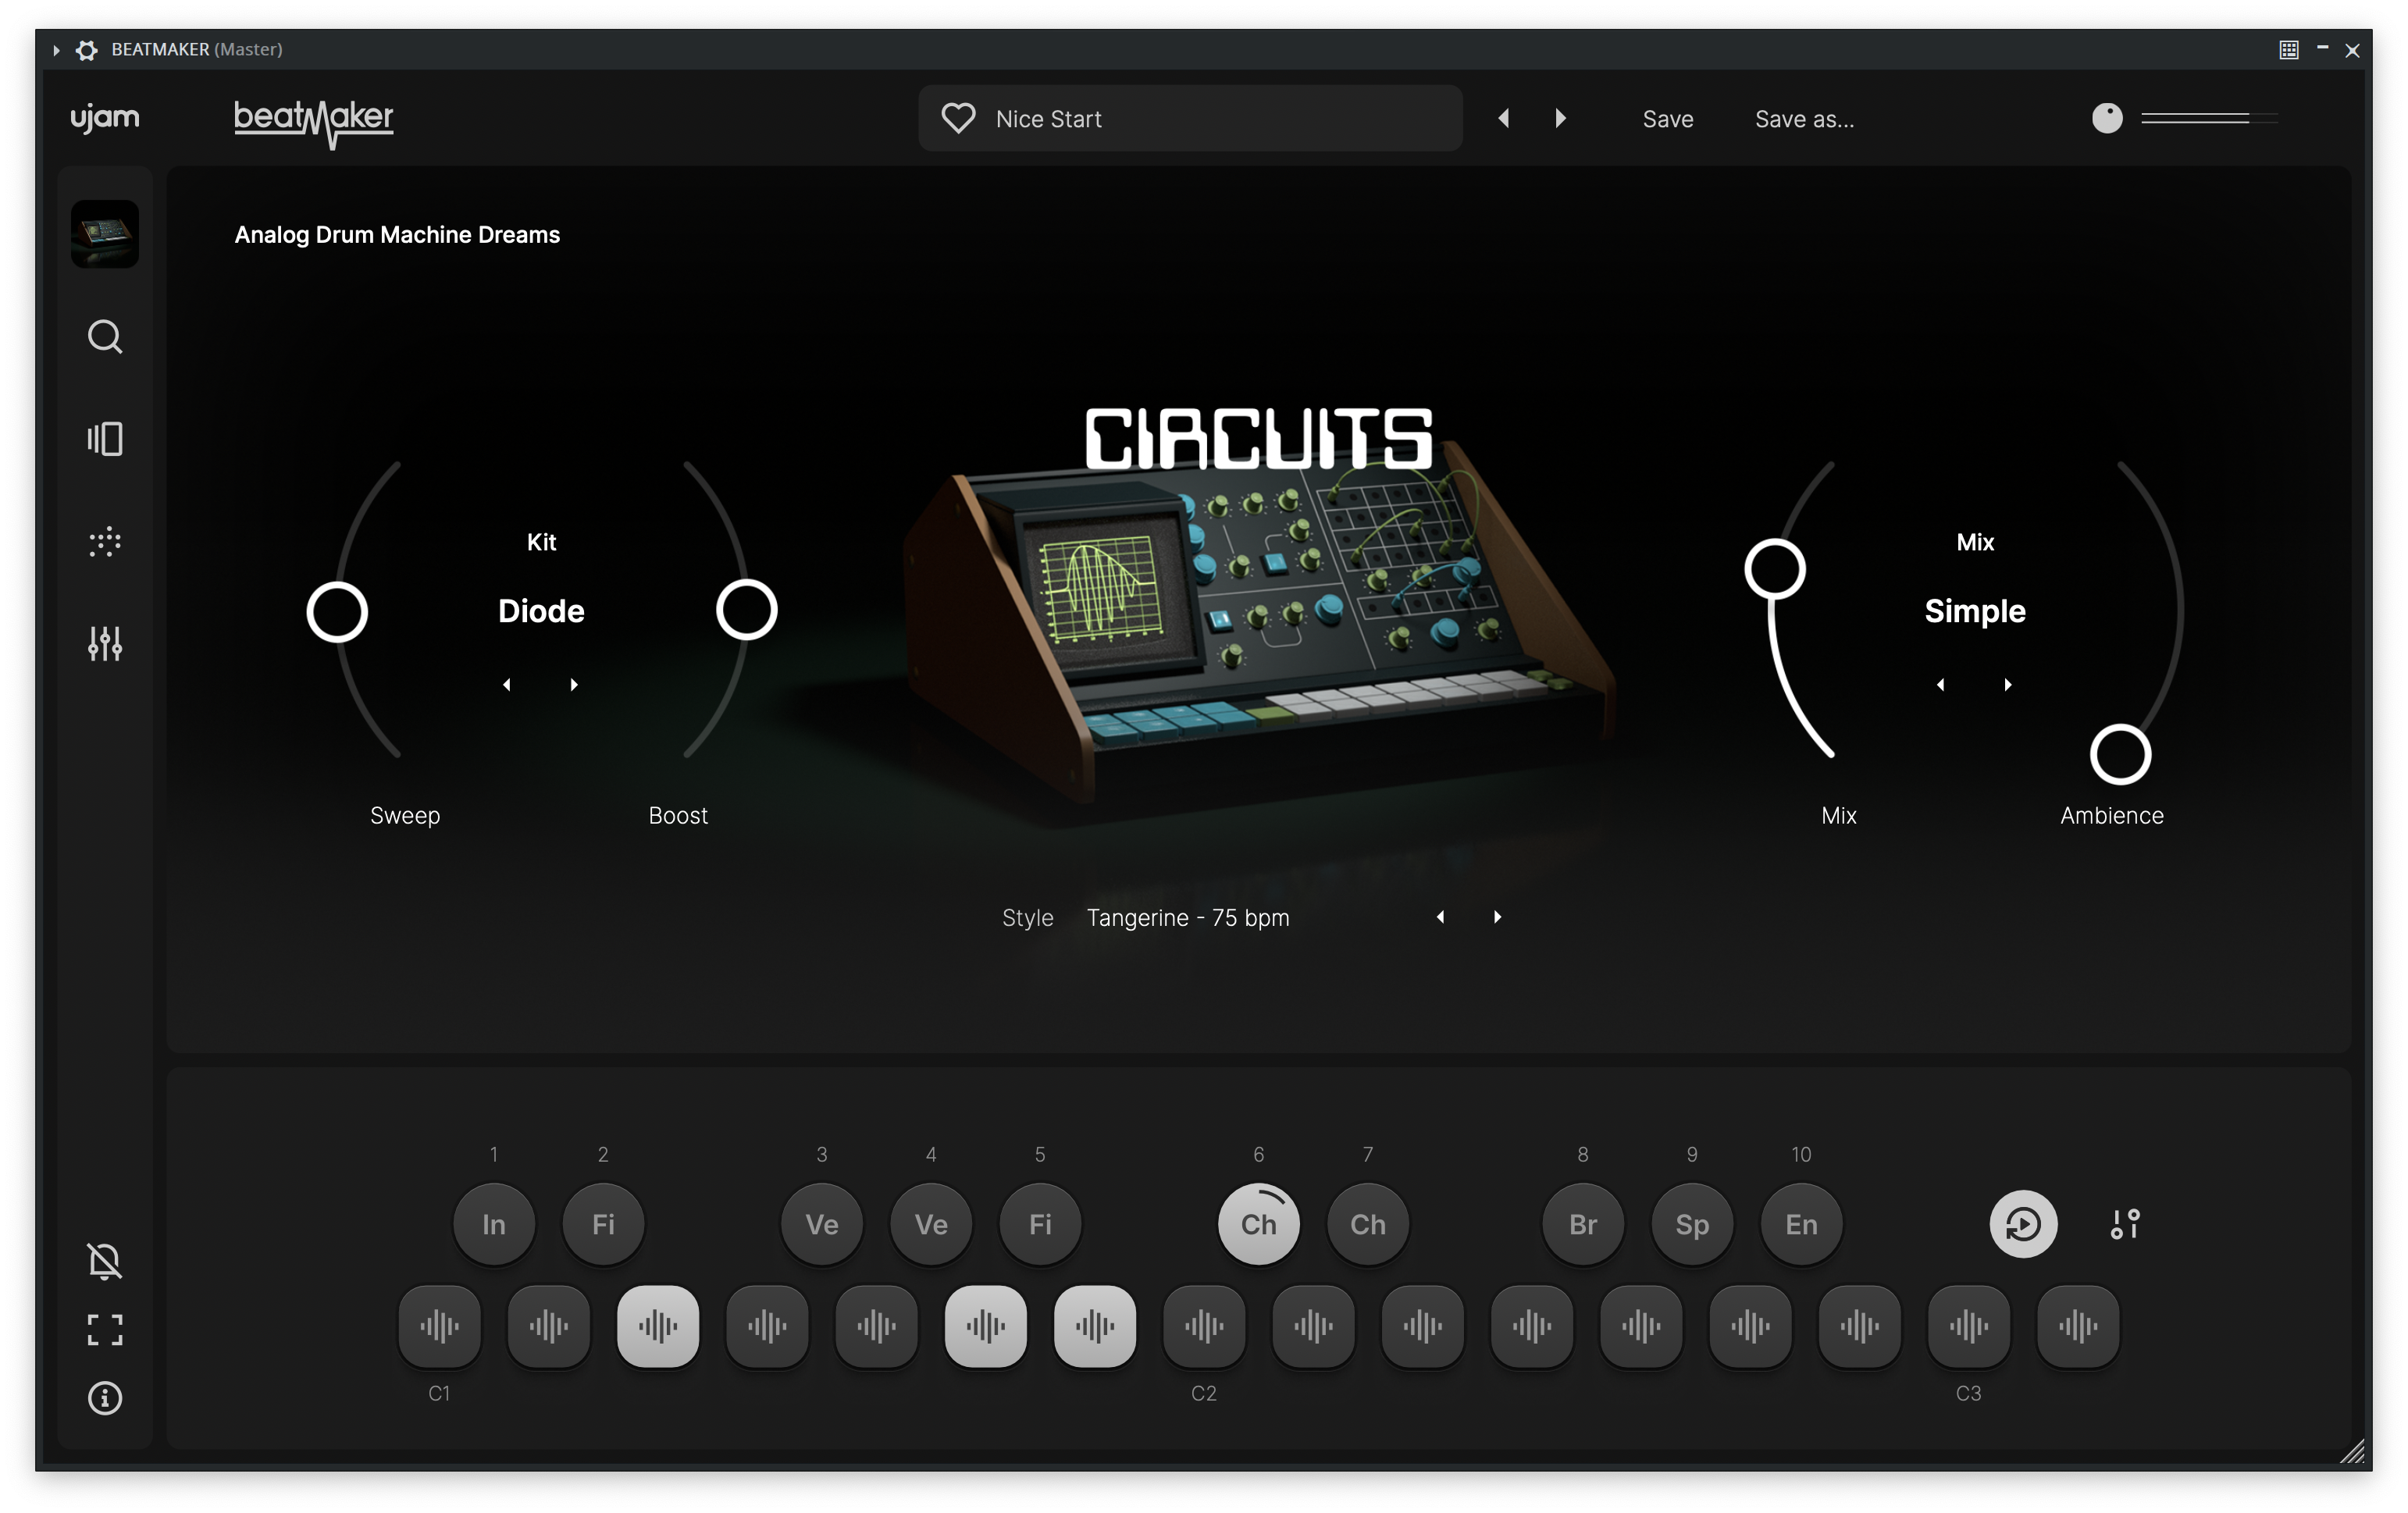
Task: Open the Circuits instrument thumbnail in sidebar
Action: click(x=105, y=234)
